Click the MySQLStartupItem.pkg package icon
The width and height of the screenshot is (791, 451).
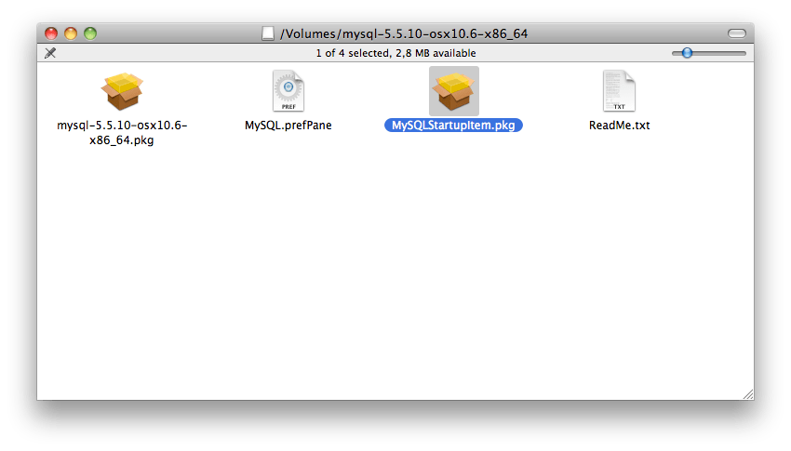454,91
